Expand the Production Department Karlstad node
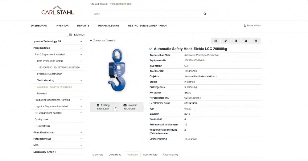This screenshot has height=161, width=308. pyautogui.click(x=81, y=100)
